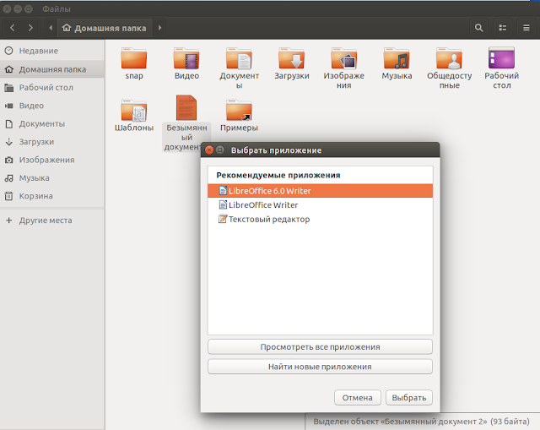This screenshot has width=540, height=430.
Task: Select Домашняя папка in the sidebar
Action: tap(52, 69)
